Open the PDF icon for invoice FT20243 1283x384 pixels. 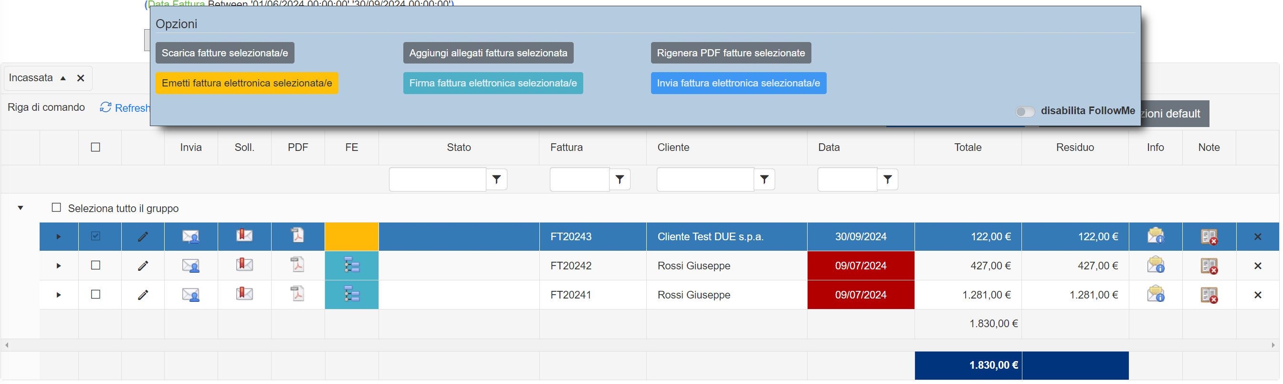(x=298, y=236)
